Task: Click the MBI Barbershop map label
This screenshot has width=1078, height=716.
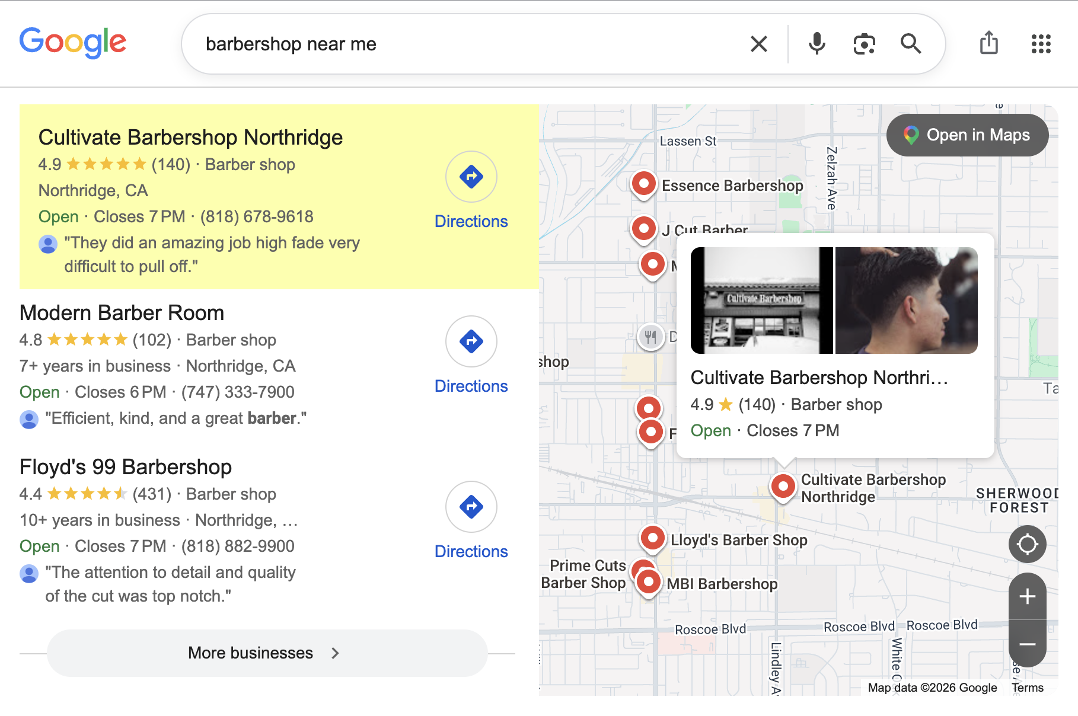Action: [x=722, y=584]
